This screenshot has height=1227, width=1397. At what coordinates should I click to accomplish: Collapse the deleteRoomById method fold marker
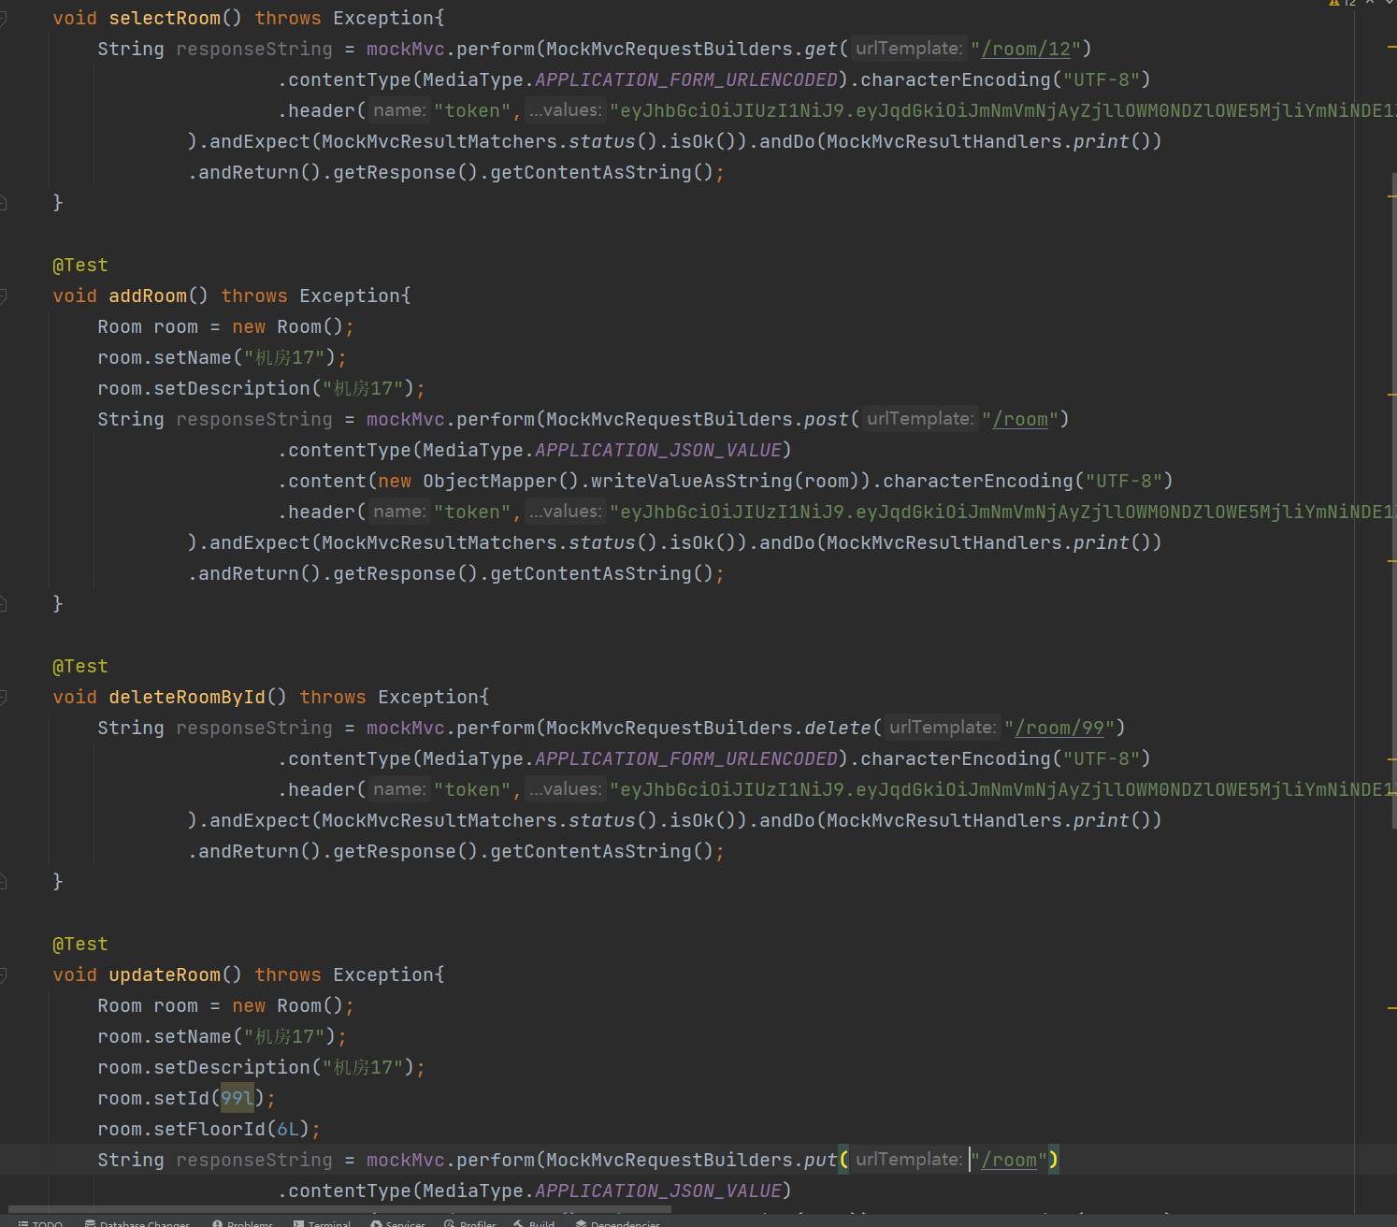click(4, 698)
